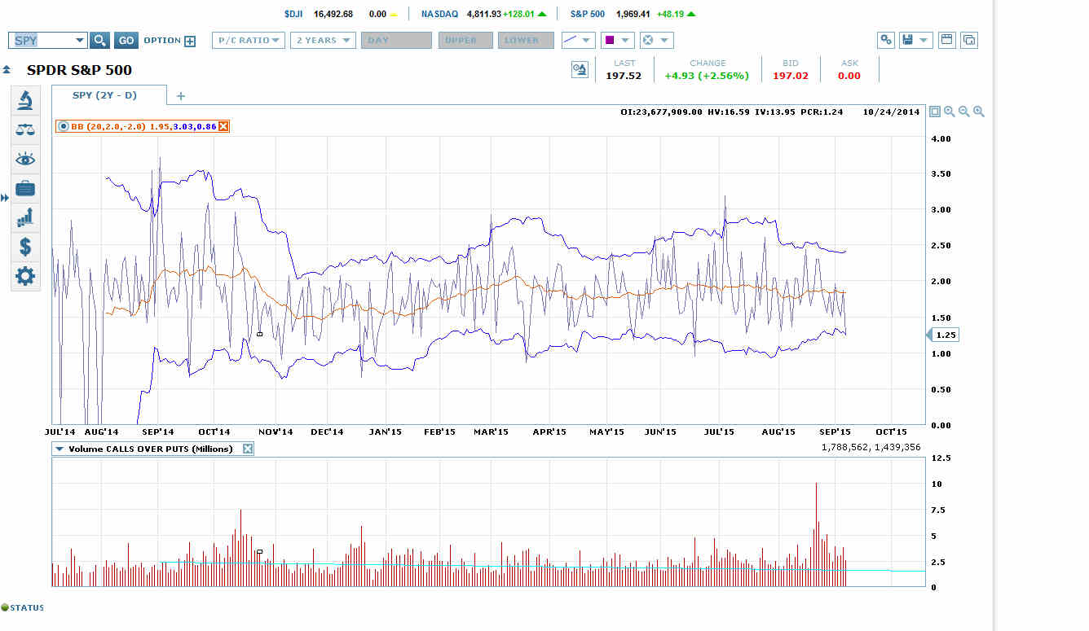Open the OPTION plus box icon

pyautogui.click(x=190, y=41)
